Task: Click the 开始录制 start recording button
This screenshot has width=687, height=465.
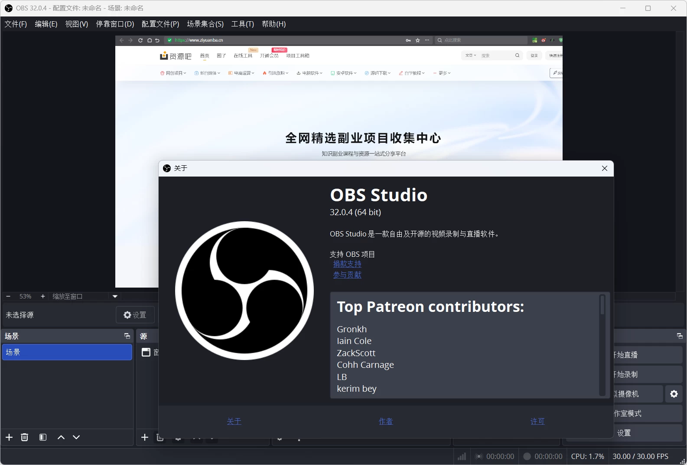Action: [648, 374]
